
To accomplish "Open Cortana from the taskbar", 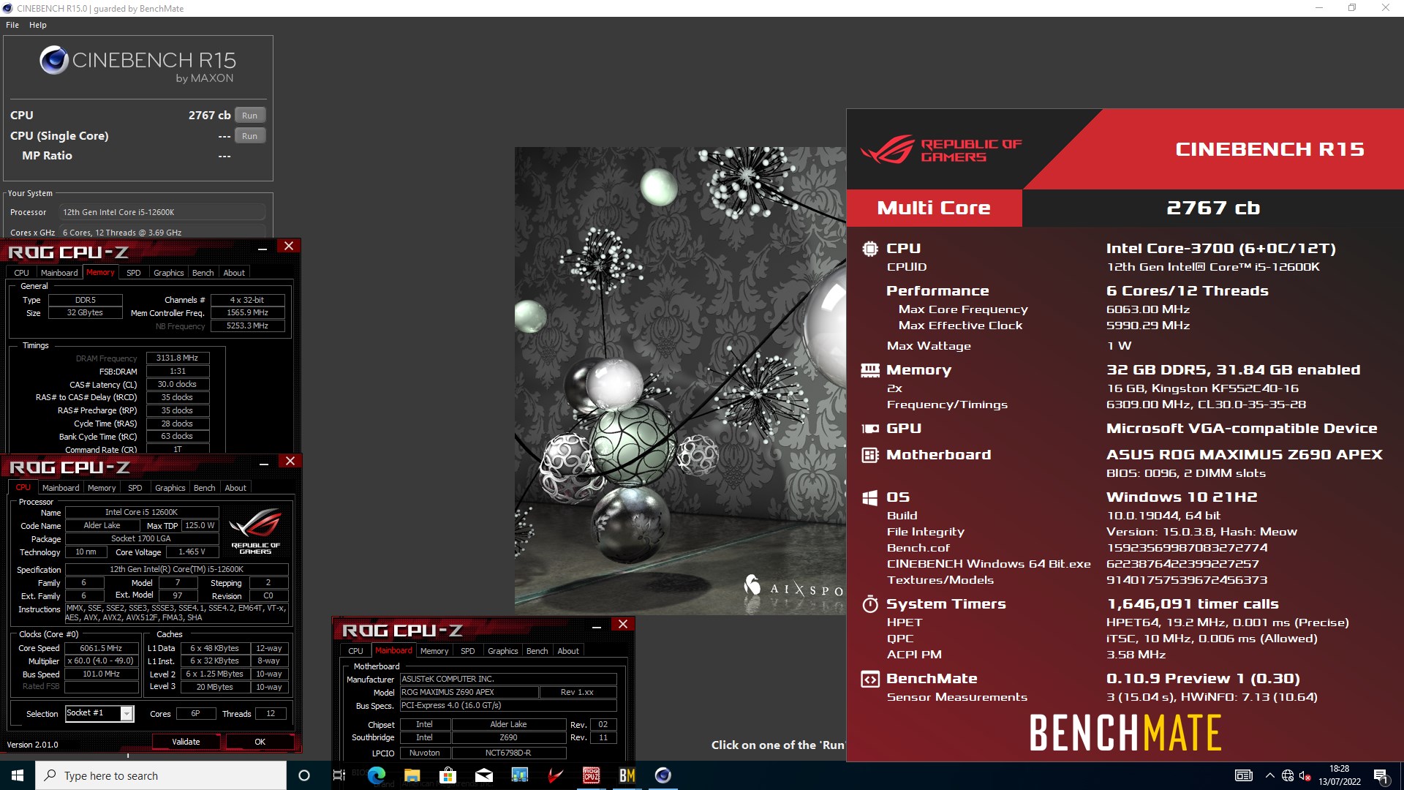I will click(304, 775).
